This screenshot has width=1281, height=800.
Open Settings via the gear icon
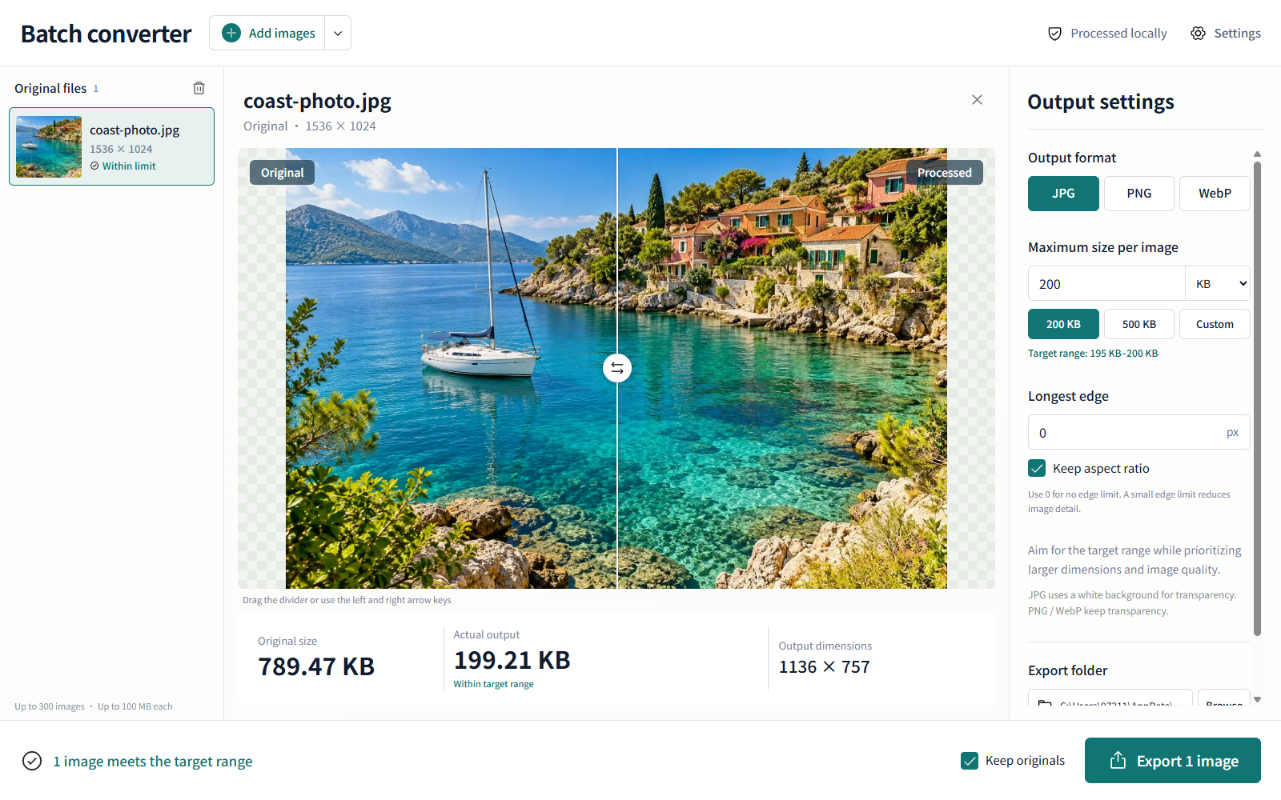(1198, 34)
